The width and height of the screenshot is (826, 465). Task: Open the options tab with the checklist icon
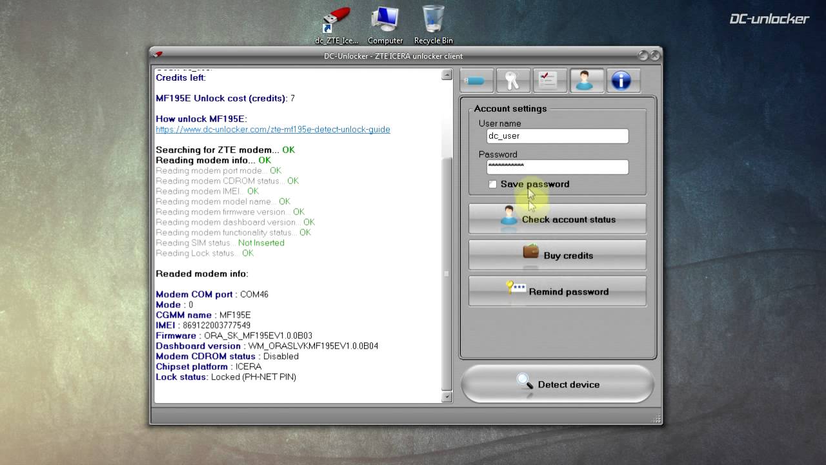[x=549, y=81]
